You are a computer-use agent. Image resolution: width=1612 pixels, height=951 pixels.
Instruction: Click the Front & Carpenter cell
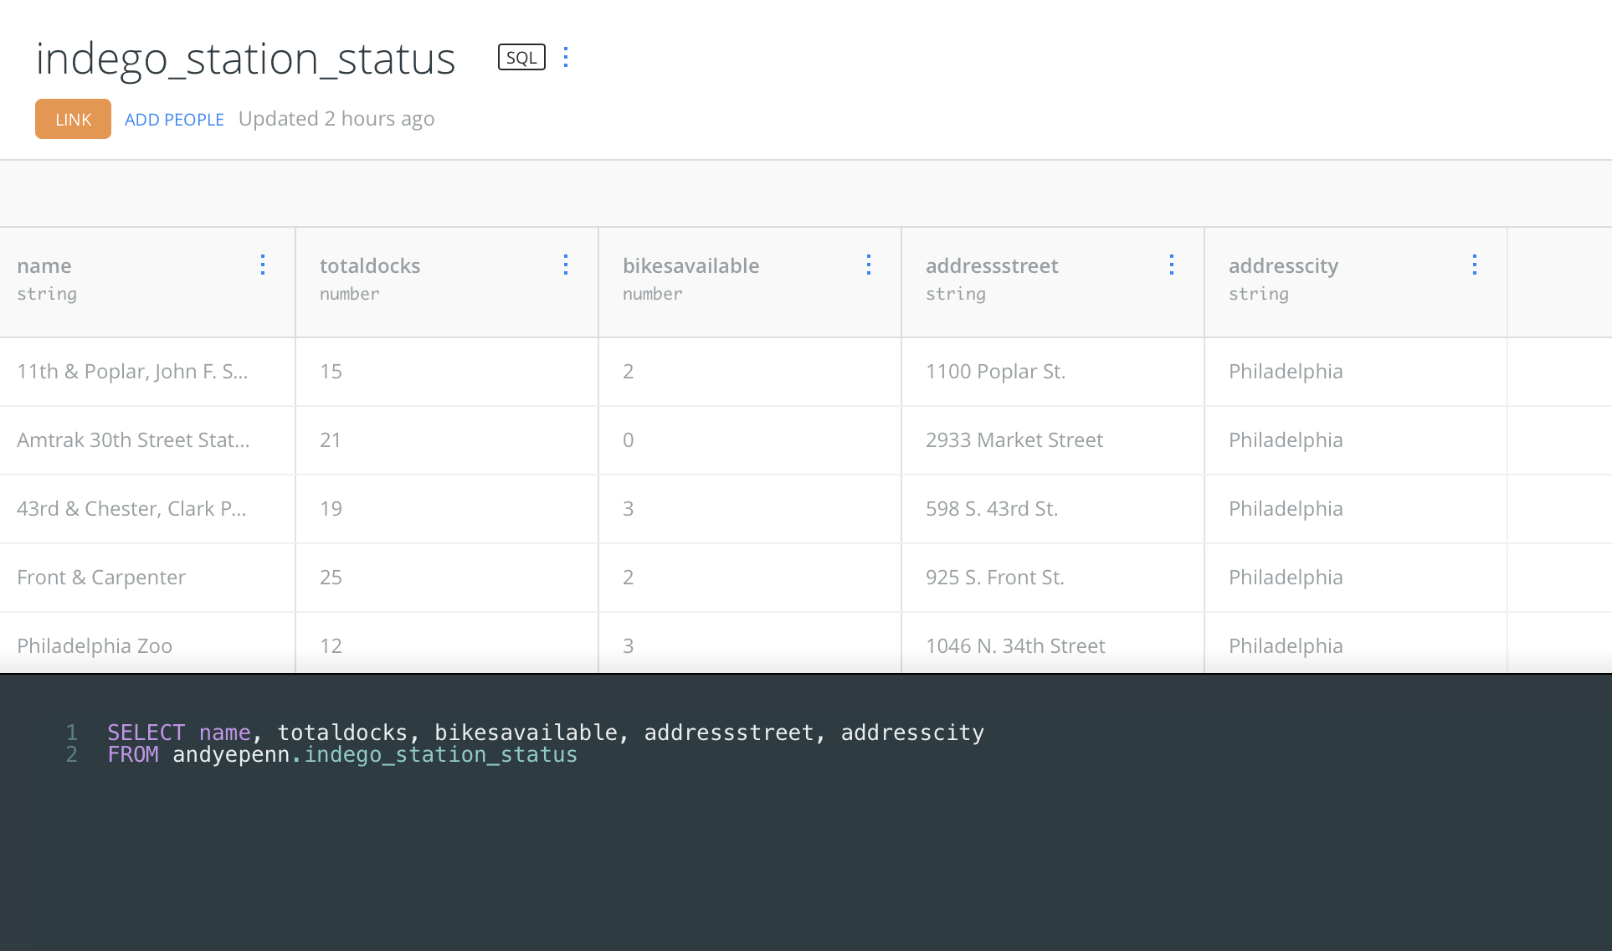101,578
